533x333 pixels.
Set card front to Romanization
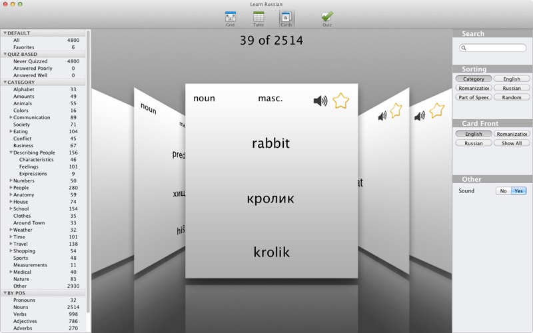(x=512, y=134)
